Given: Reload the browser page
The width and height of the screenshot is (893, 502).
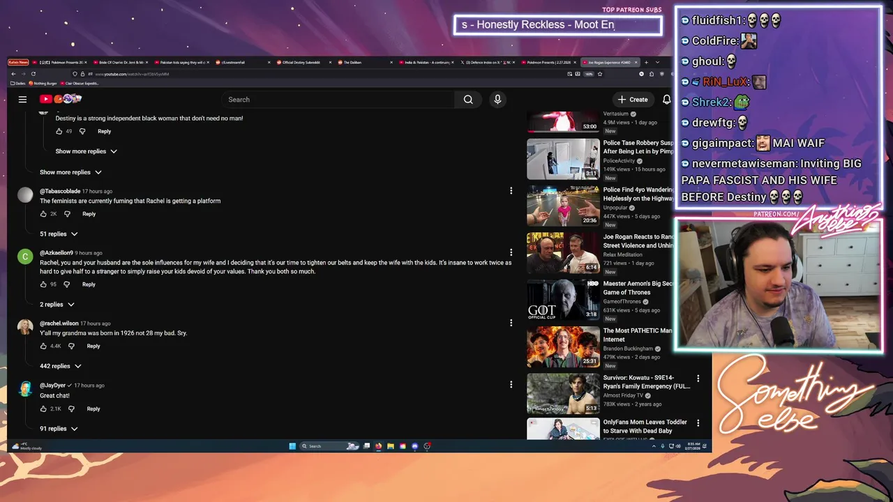Looking at the screenshot, I should (33, 74).
